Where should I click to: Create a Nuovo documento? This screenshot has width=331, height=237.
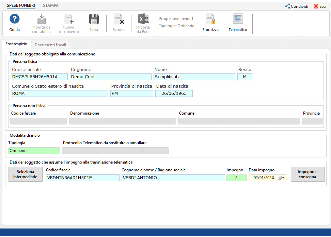pyautogui.click(x=69, y=19)
